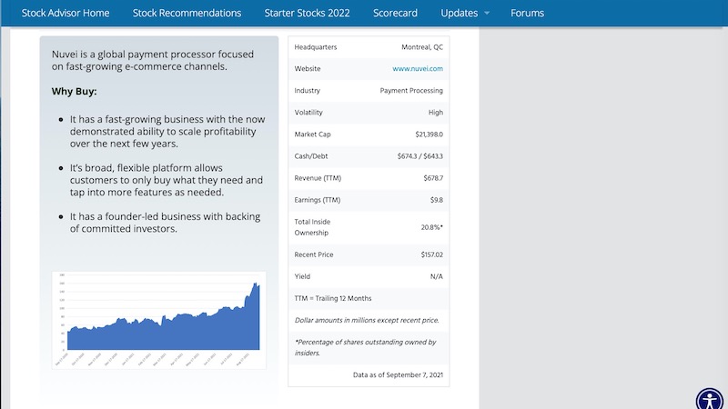Visit the www.nuvei.com website link

point(418,69)
